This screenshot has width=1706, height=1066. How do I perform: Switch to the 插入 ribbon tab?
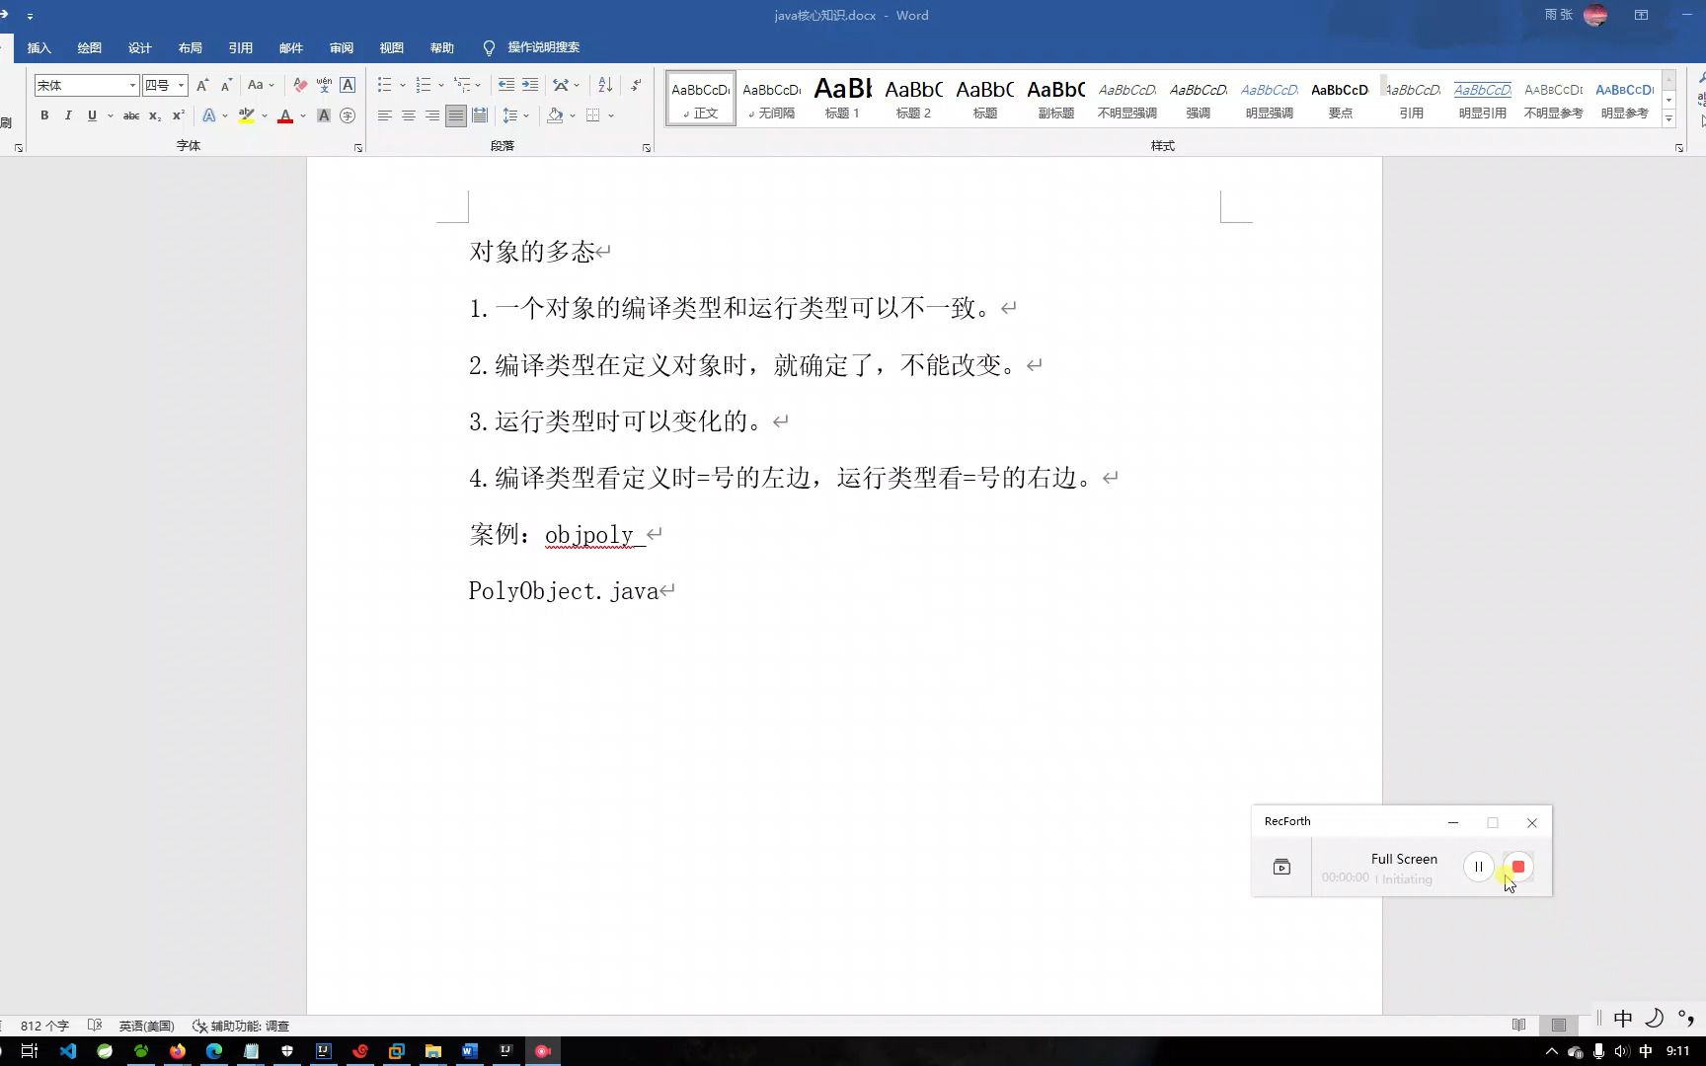pos(39,47)
